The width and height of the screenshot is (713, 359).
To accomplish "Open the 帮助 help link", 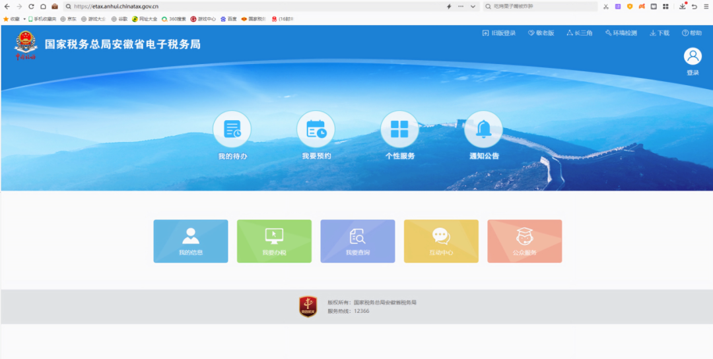I will coord(692,33).
